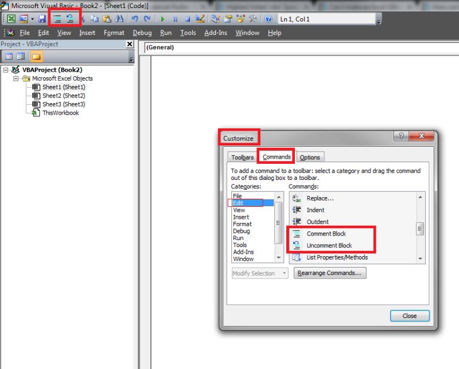Run the current Sub with Run icon
Image resolution: width=459 pixels, height=369 pixels.
click(163, 18)
